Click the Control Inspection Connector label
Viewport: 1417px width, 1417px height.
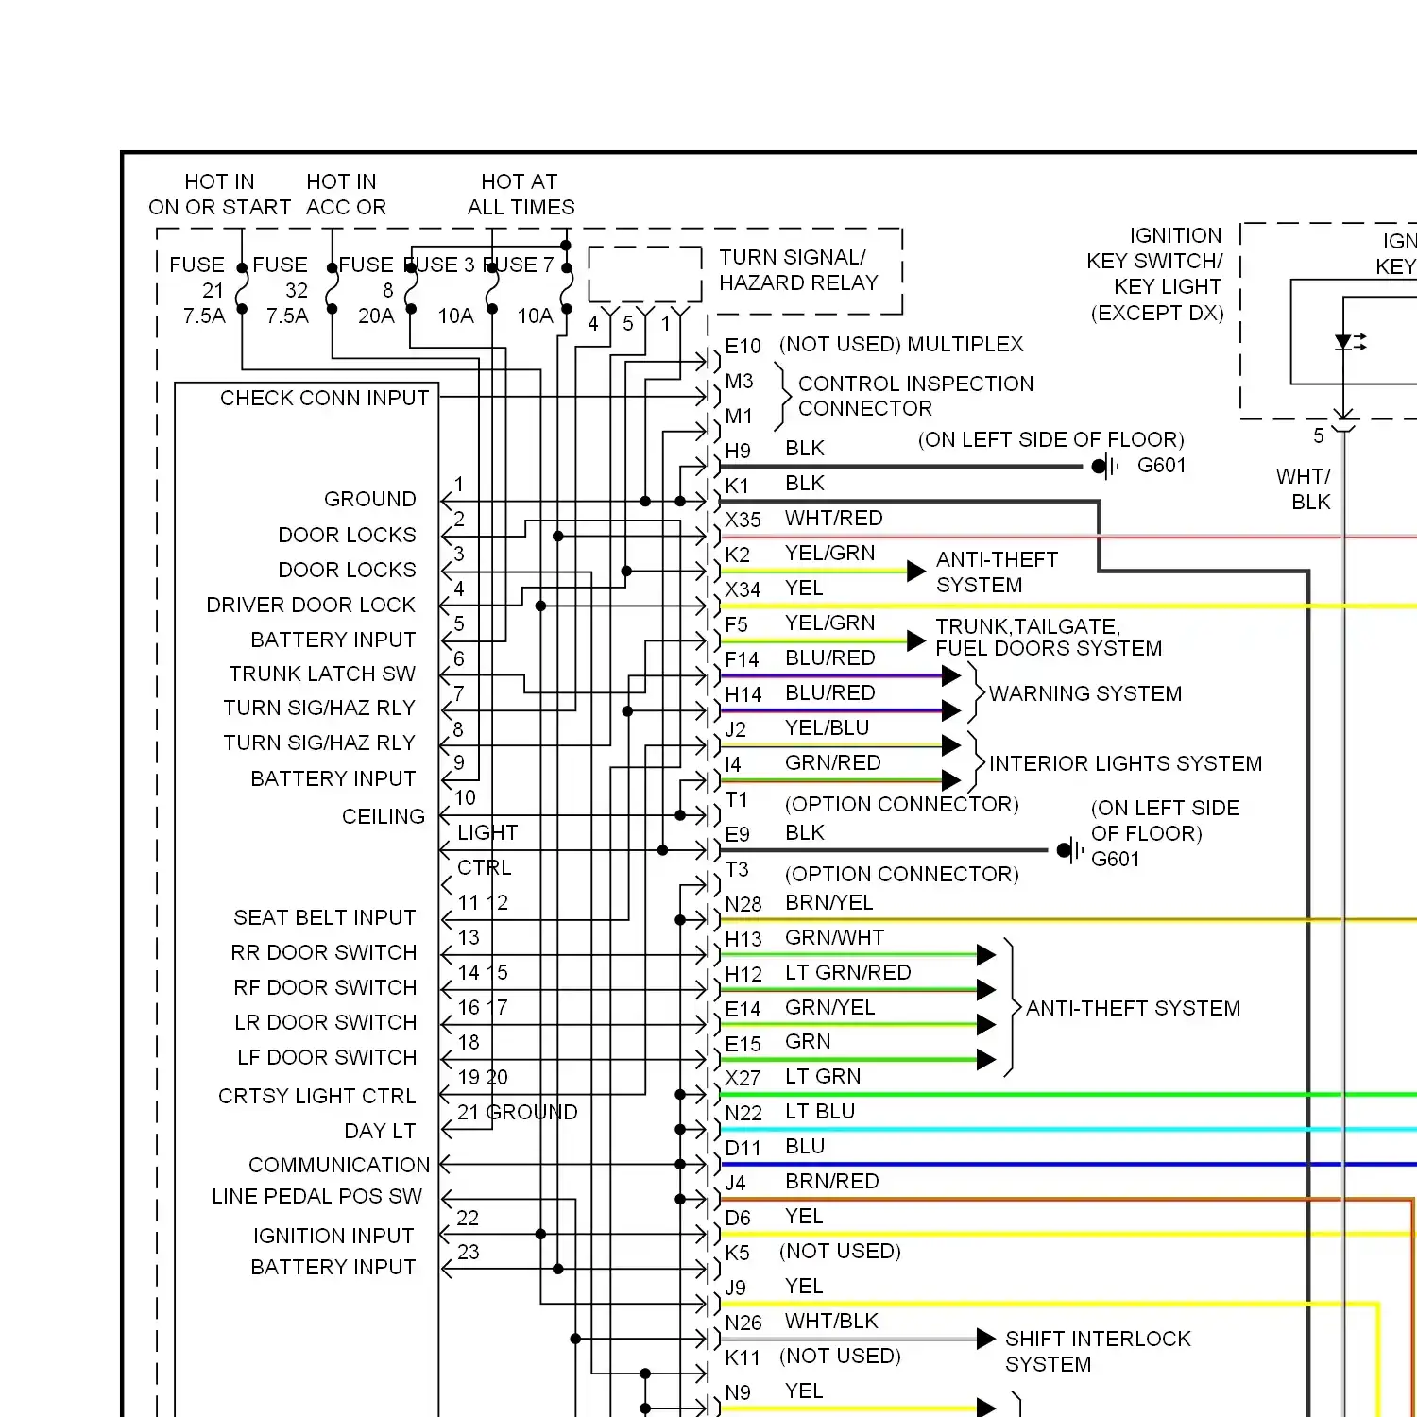pos(914,396)
